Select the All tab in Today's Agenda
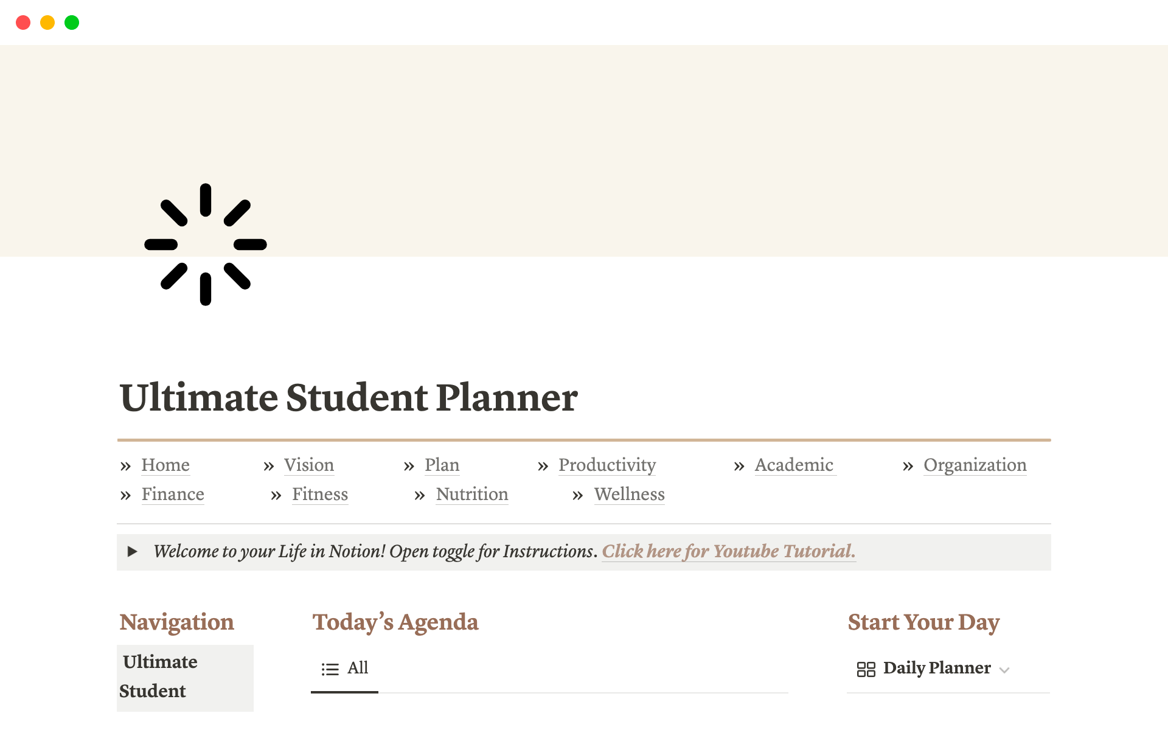Screen dimensions: 1168x730 click(358, 668)
